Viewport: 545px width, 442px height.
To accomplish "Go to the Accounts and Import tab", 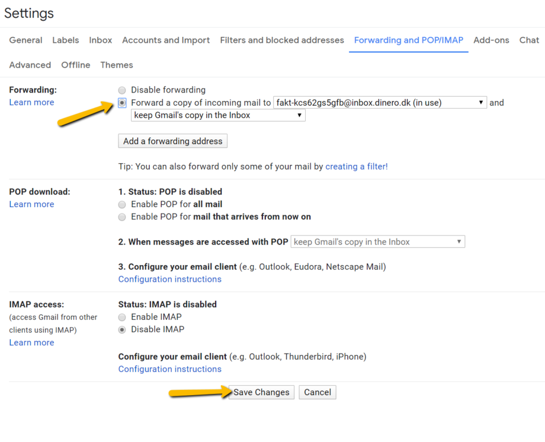I will pyautogui.click(x=166, y=40).
